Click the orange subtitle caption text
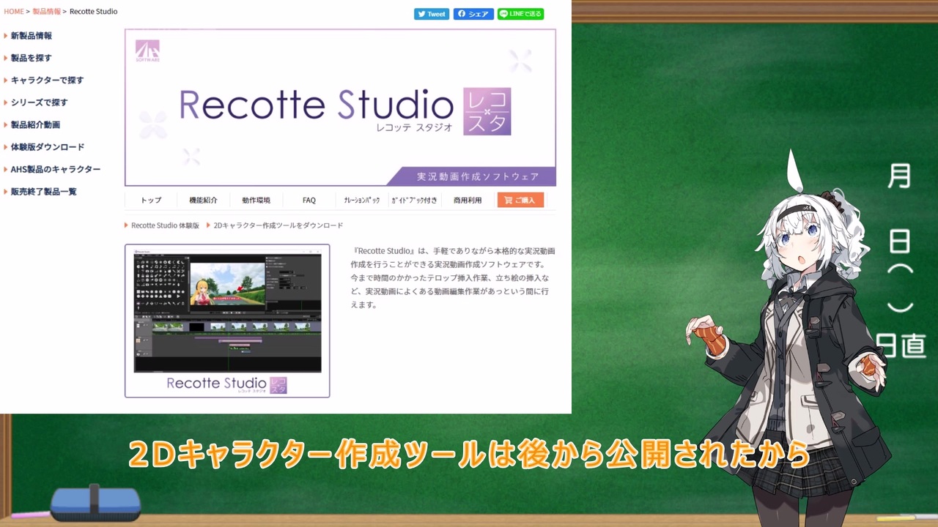 469,455
